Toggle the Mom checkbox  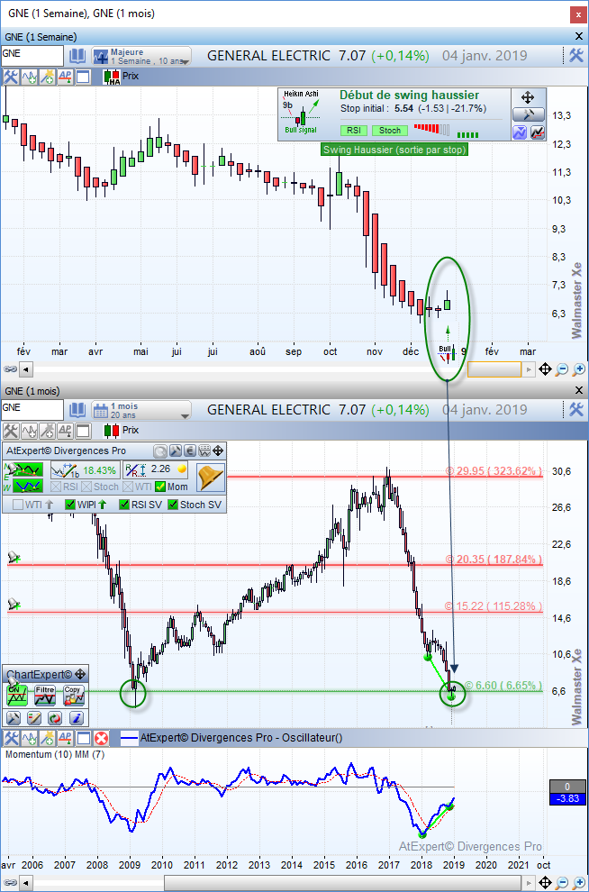tap(159, 487)
